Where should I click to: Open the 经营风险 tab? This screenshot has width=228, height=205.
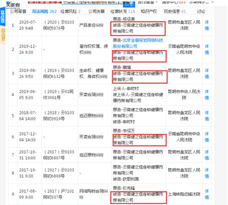pos(70,11)
